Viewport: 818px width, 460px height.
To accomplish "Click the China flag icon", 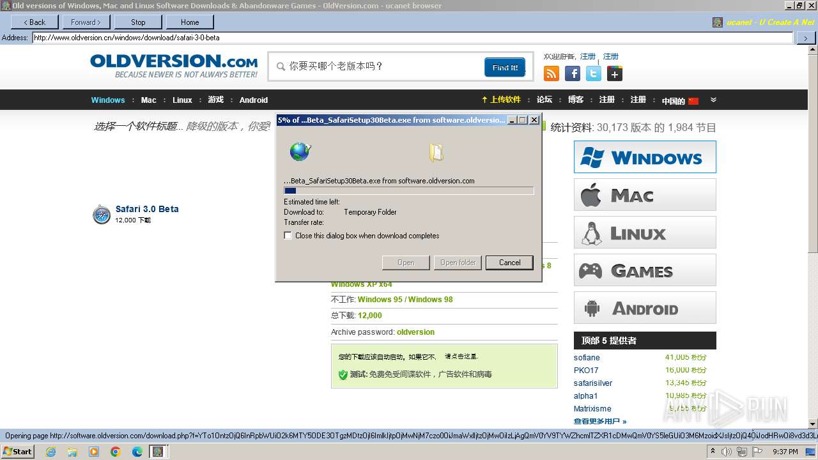I will pyautogui.click(x=693, y=101).
